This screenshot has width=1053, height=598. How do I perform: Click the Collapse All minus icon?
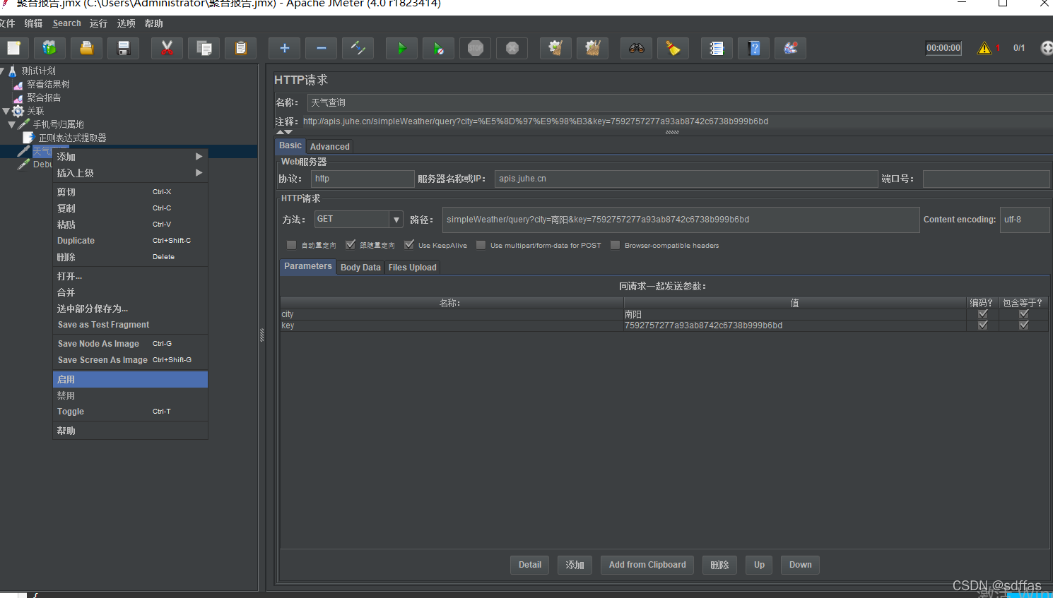click(x=321, y=48)
